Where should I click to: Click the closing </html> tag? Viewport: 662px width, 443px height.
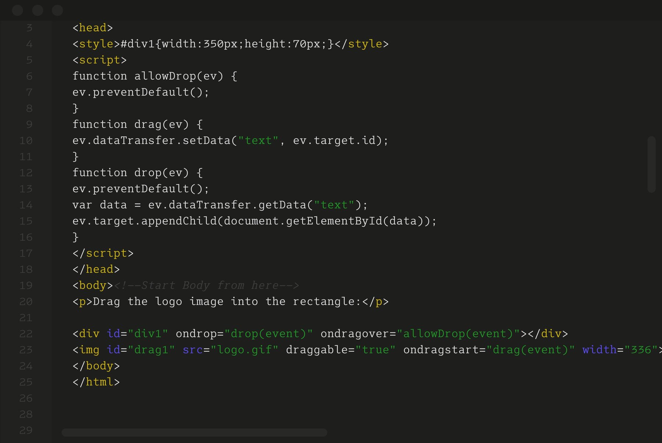(x=96, y=382)
